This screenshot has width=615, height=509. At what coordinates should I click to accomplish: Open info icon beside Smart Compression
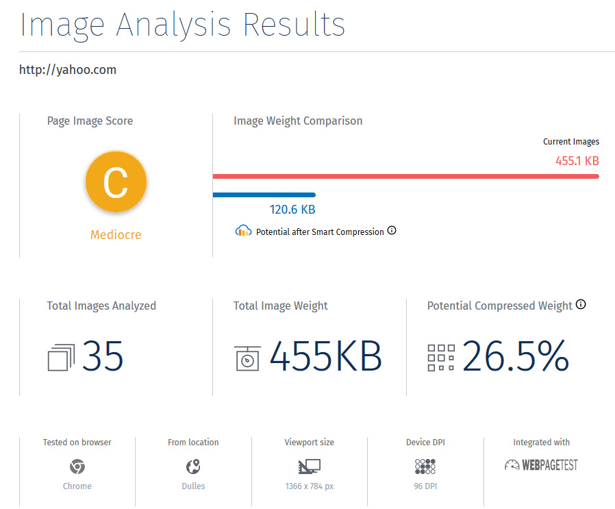(x=392, y=230)
